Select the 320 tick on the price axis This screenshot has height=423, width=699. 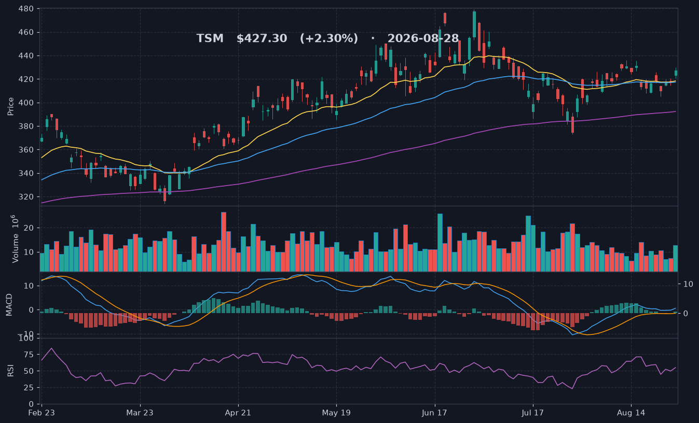tap(26, 197)
